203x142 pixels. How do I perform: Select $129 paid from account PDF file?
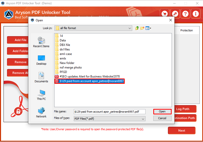[x=90, y=81]
